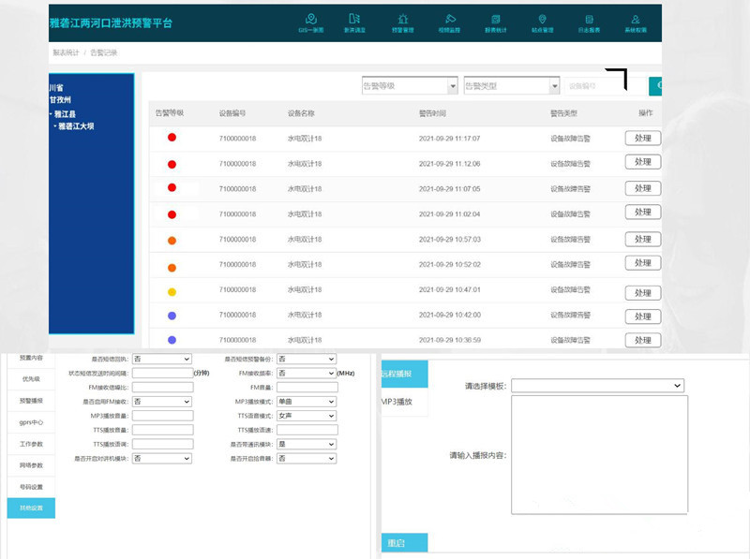
Task: Click the teal search icon button
Action: (x=656, y=86)
